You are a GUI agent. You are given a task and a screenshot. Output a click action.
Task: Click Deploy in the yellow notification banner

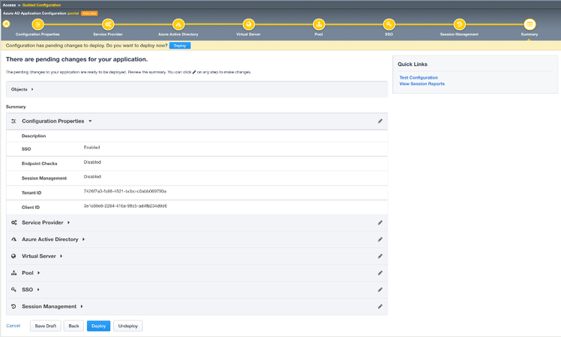click(x=180, y=46)
